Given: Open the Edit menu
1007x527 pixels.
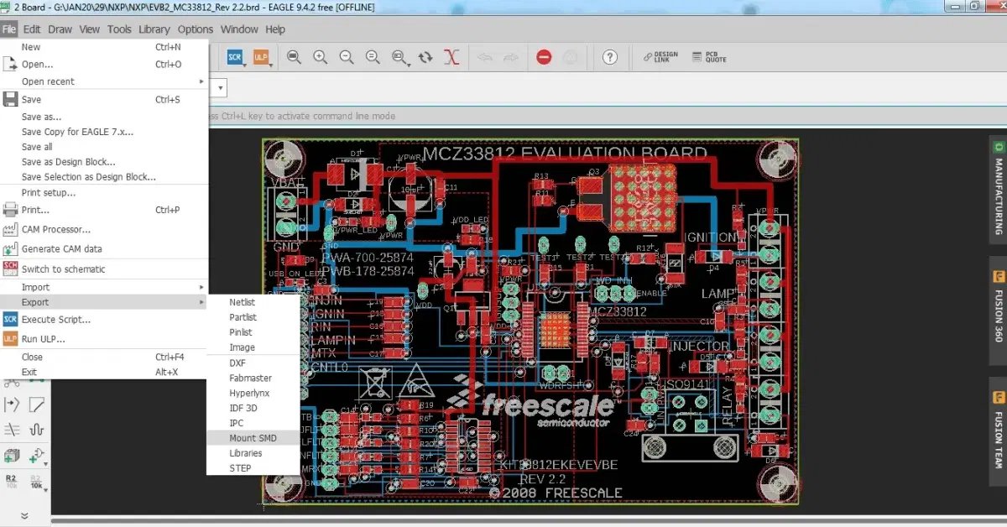Looking at the screenshot, I should 32,29.
